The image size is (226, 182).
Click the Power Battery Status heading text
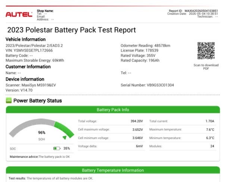(x=38, y=101)
